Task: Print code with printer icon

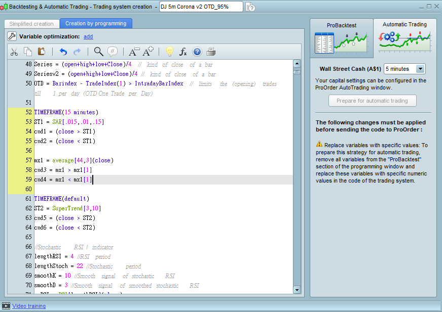Action: coord(211,52)
